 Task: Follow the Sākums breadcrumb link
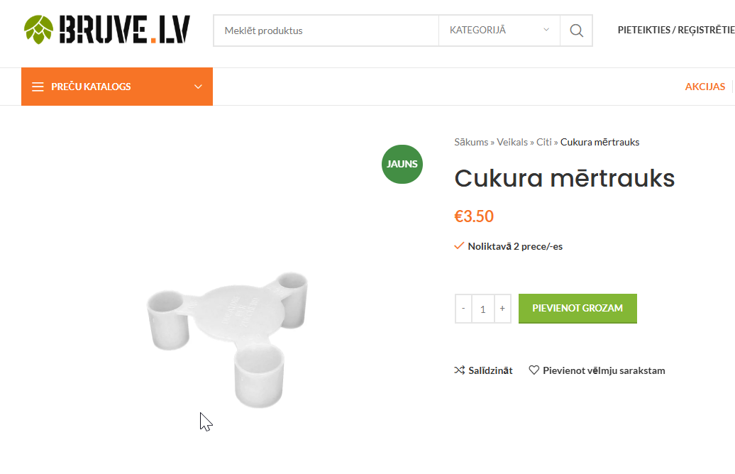[x=471, y=142]
